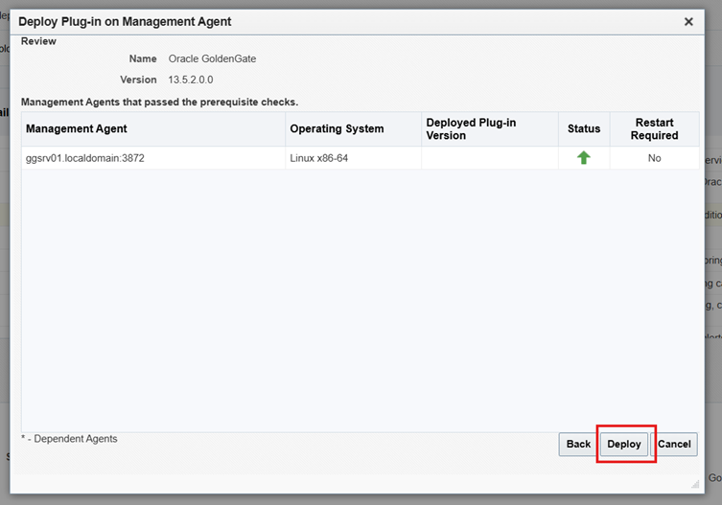The width and height of the screenshot is (722, 505).
Task: Click the 13.5.2.0.0 version value
Action: (x=191, y=80)
